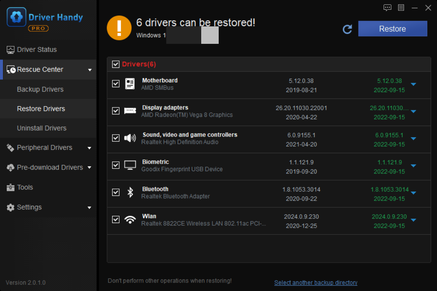Viewport: 437px width, 291px height.
Task: Open Select another backup directory link
Action: tap(316, 282)
